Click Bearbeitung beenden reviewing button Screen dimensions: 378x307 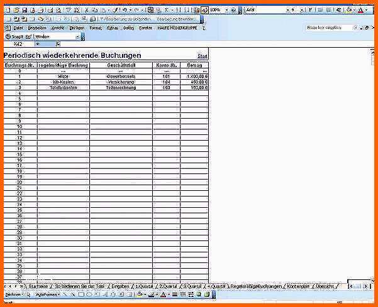point(177,19)
